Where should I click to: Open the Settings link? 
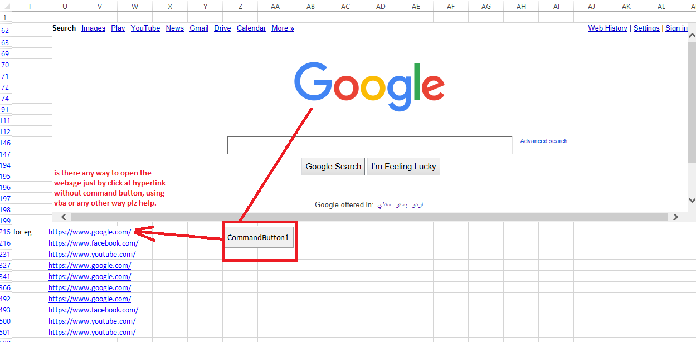pyautogui.click(x=646, y=28)
